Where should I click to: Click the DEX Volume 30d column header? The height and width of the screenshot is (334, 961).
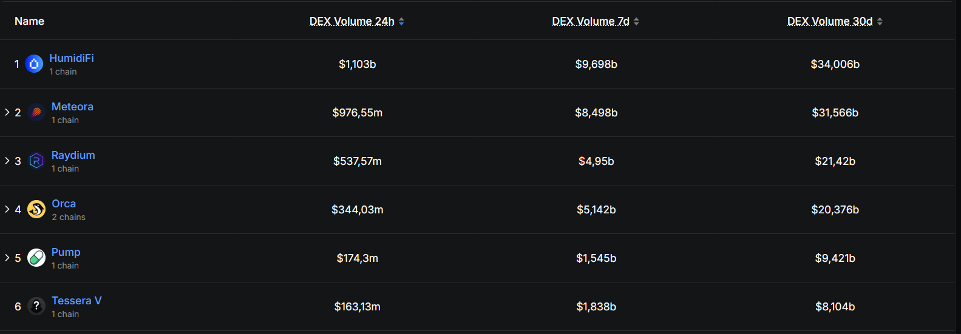pyautogui.click(x=829, y=21)
